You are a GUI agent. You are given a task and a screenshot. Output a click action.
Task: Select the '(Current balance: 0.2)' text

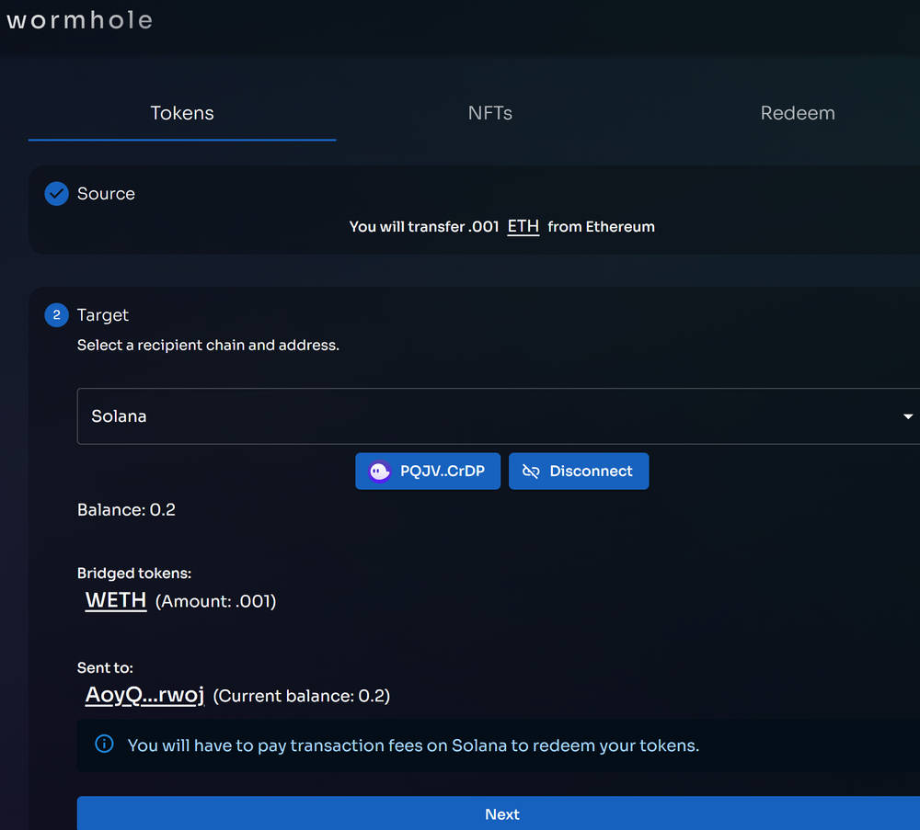[x=301, y=697]
